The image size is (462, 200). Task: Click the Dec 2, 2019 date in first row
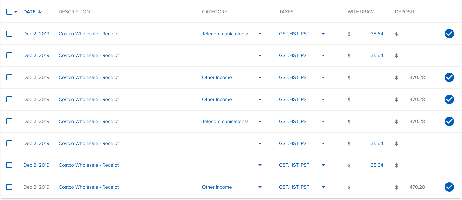coord(36,34)
